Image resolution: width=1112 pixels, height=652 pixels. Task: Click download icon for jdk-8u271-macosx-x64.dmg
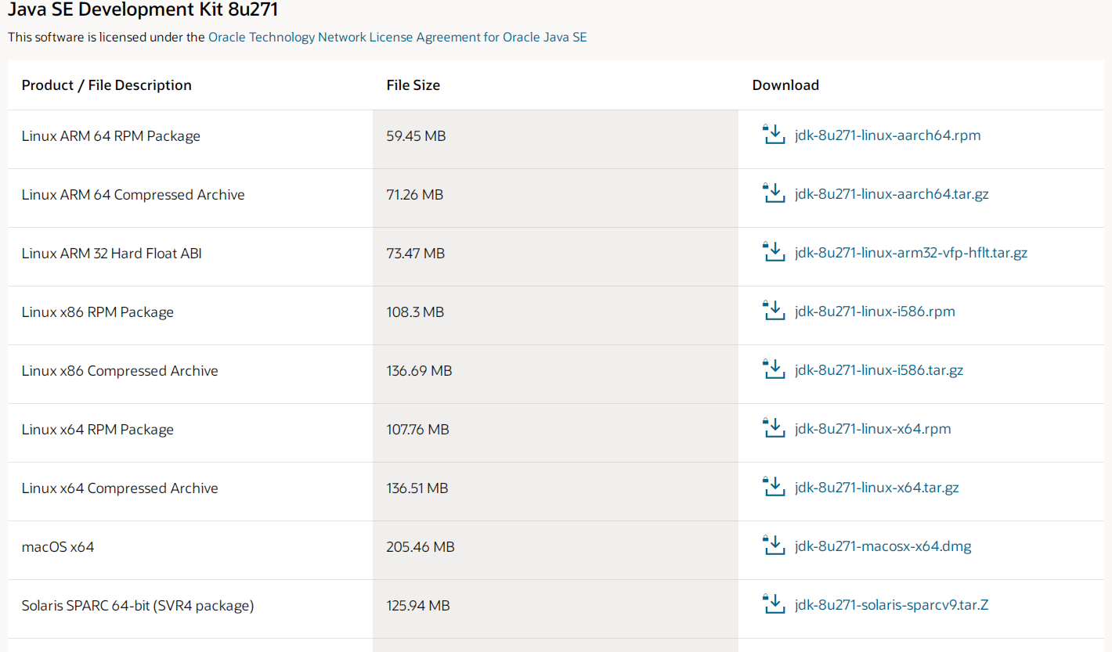click(774, 546)
